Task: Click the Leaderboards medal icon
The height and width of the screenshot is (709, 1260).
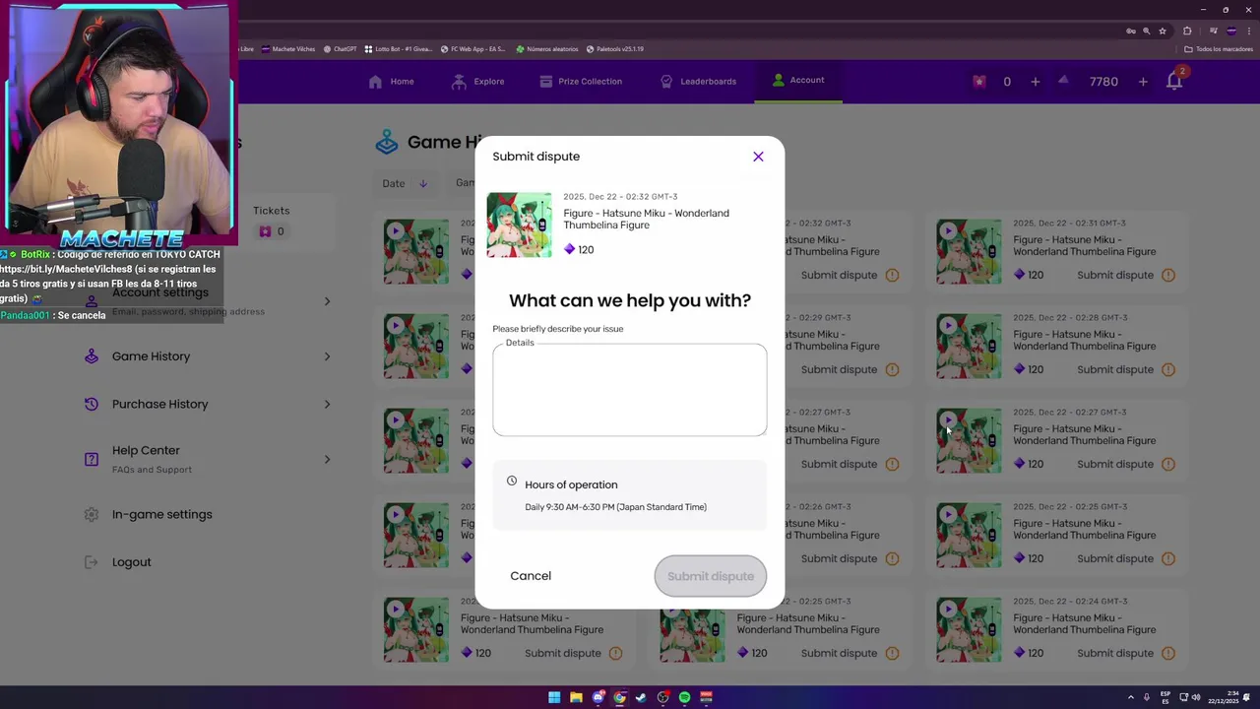Action: pyautogui.click(x=666, y=82)
